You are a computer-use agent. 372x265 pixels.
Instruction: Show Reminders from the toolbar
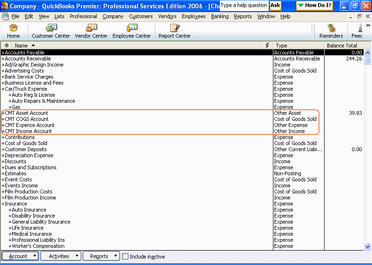pos(331,31)
